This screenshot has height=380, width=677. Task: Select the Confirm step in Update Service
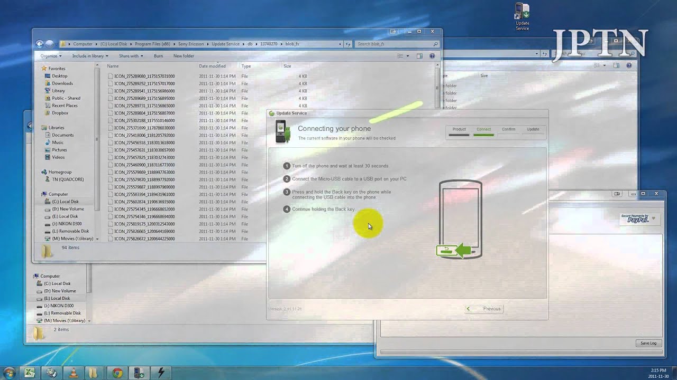[x=508, y=131]
